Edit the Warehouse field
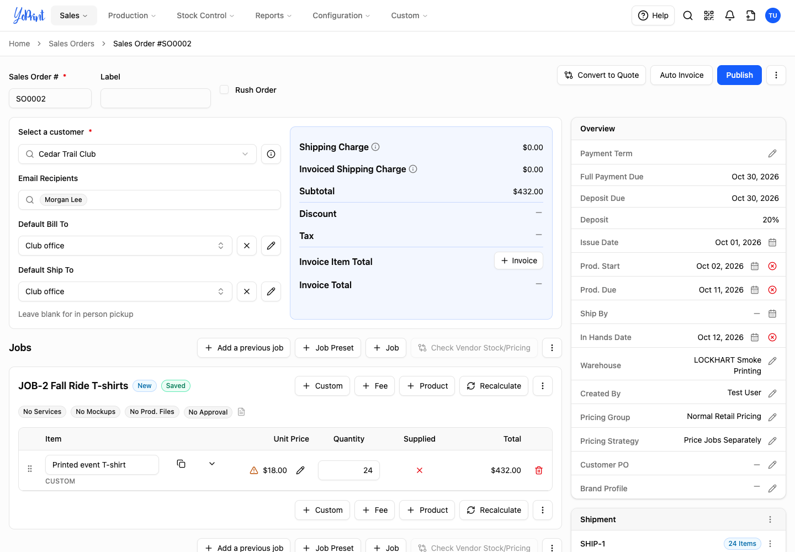Viewport: 795px width, 552px height. [x=772, y=361]
